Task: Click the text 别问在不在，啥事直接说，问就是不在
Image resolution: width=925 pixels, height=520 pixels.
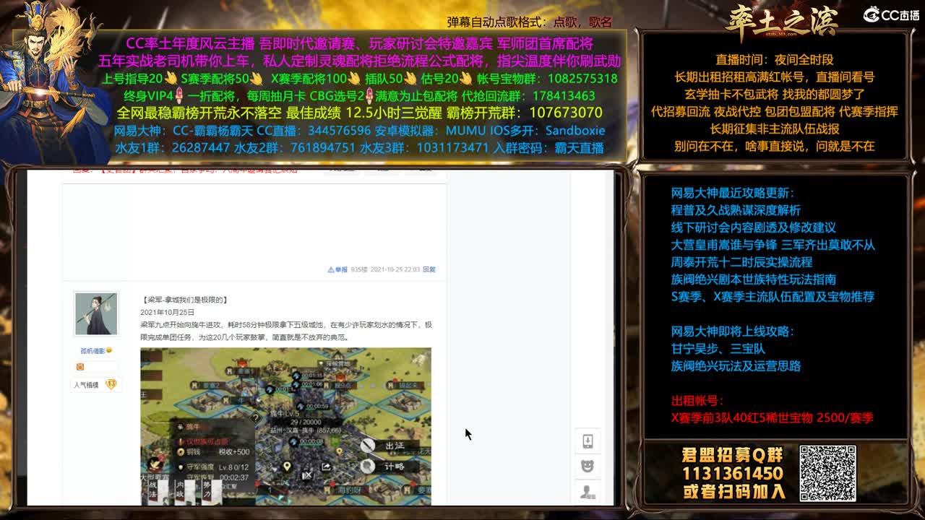Action: (x=774, y=147)
